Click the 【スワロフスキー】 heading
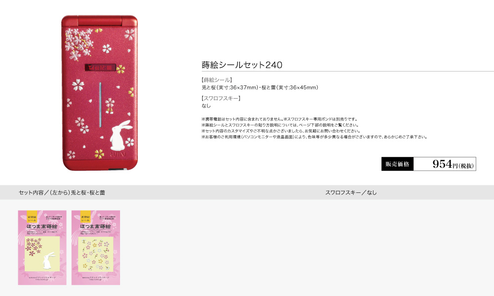Image resolution: width=494 pixels, height=296 pixels. [221, 98]
